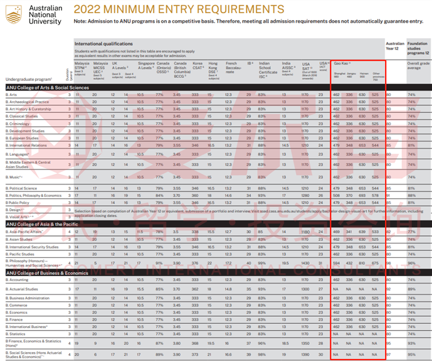Select the 'B. Statistics' program name
This screenshot has width=432, height=362.
point(15,334)
